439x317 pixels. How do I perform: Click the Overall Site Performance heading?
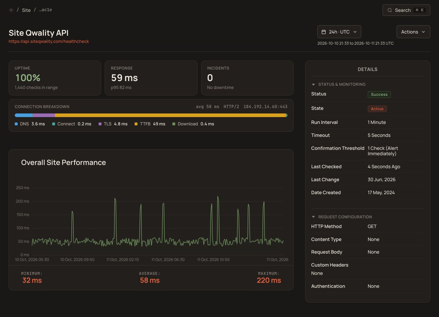pyautogui.click(x=63, y=162)
